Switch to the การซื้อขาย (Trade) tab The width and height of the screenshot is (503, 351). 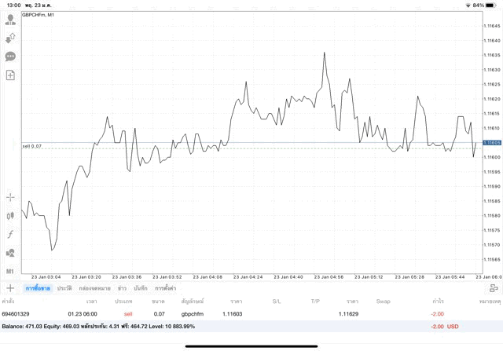point(38,289)
